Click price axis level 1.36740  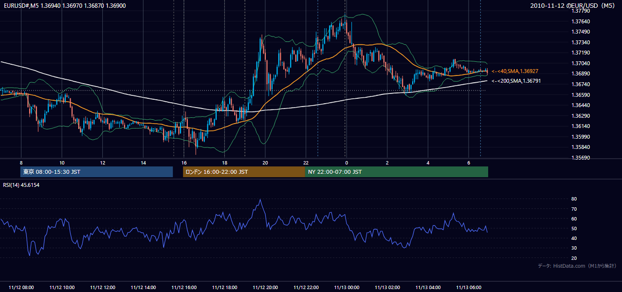(581, 84)
